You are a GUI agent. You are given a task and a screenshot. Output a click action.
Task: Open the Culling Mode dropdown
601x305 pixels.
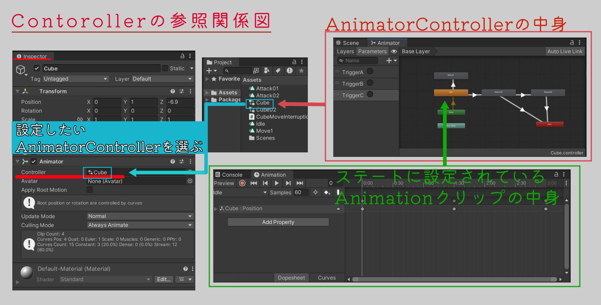pyautogui.click(x=140, y=225)
